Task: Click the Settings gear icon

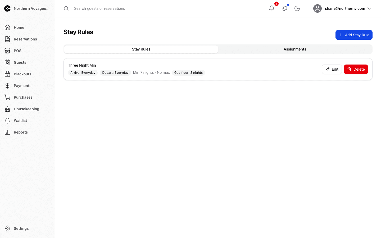Action: click(x=7, y=228)
